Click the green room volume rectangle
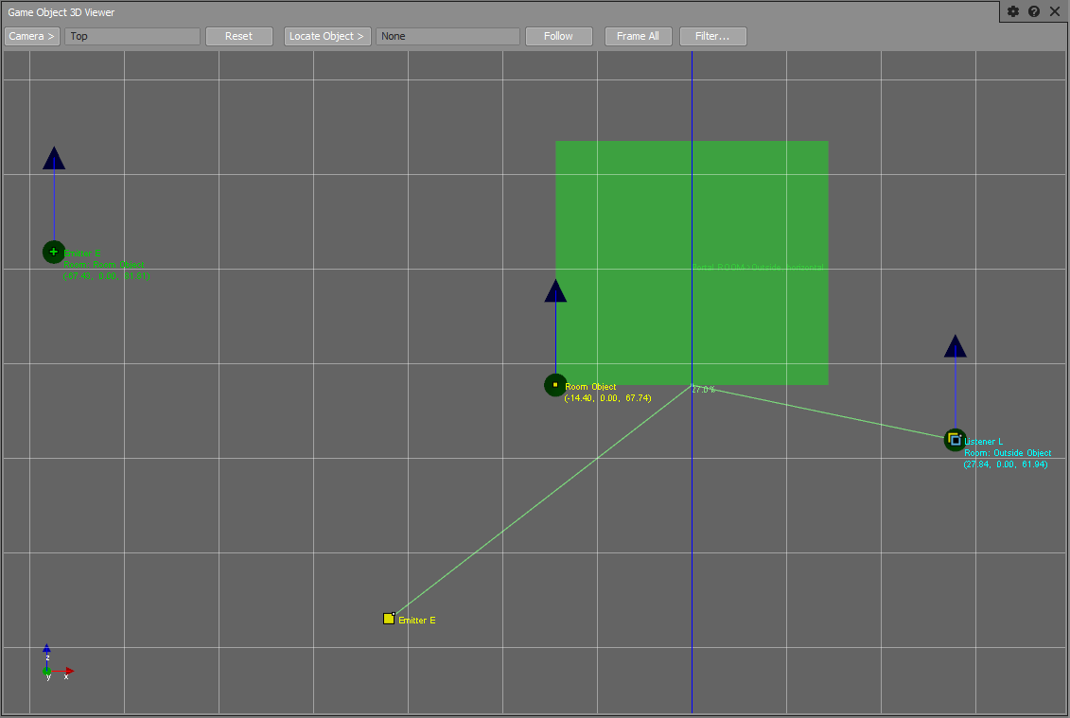1070x718 pixels. pos(757,208)
